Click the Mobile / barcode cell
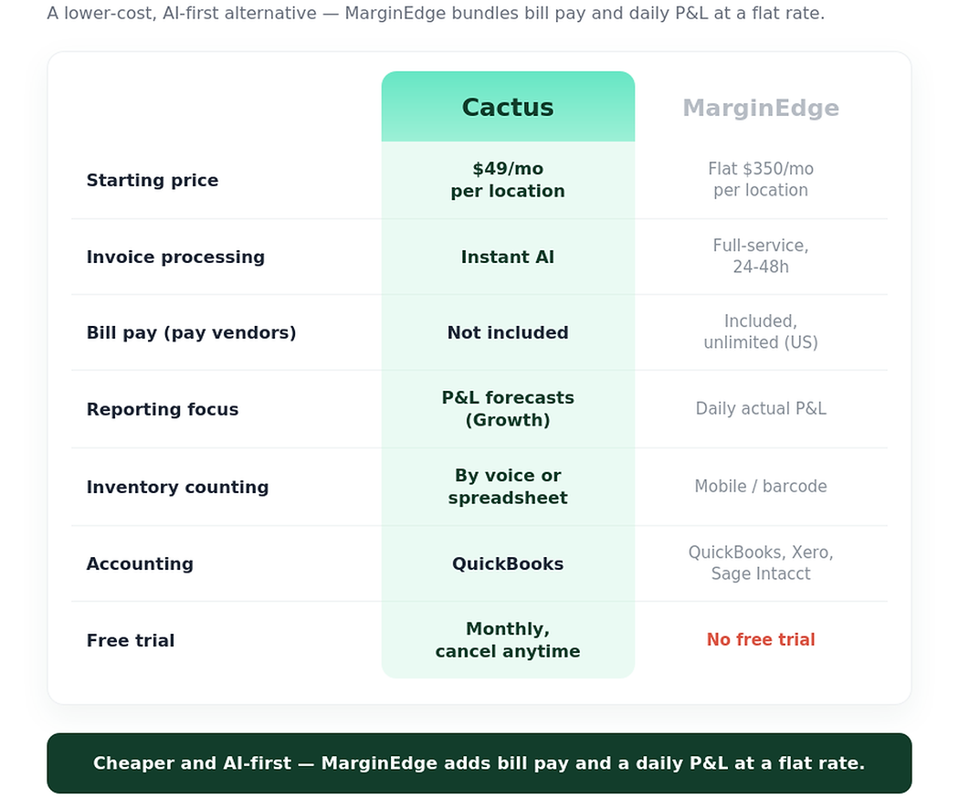The image size is (959, 799). pyautogui.click(x=761, y=486)
